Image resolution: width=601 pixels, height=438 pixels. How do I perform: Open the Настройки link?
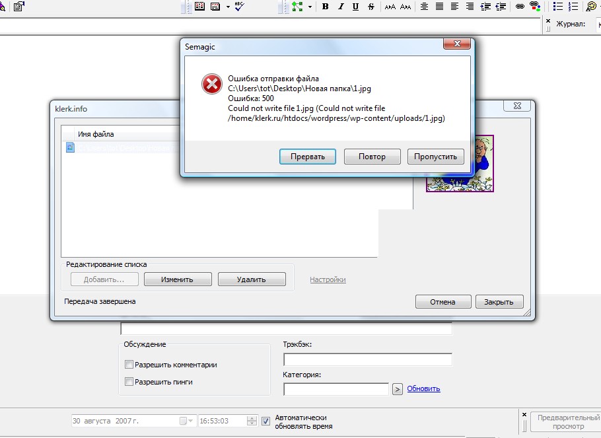328,279
